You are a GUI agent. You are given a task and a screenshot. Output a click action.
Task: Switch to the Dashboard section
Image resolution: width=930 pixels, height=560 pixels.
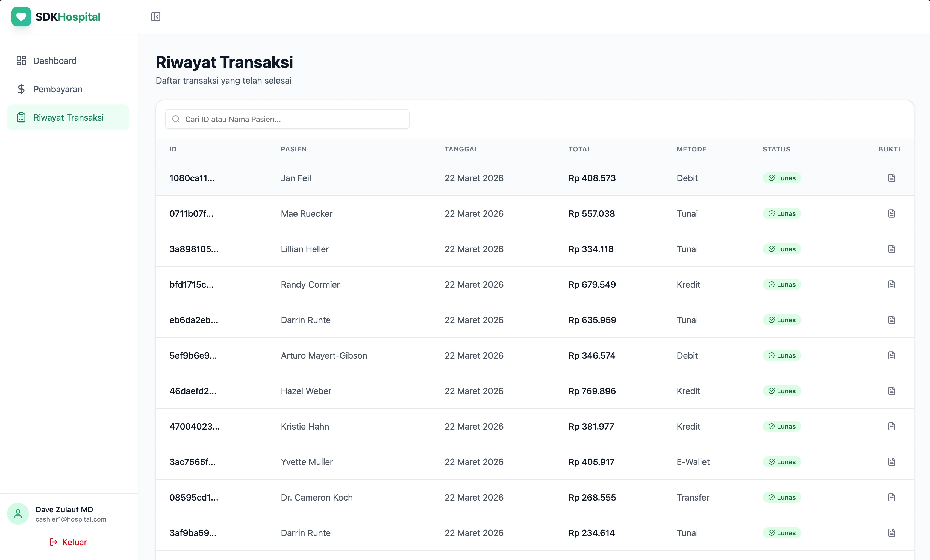55,60
